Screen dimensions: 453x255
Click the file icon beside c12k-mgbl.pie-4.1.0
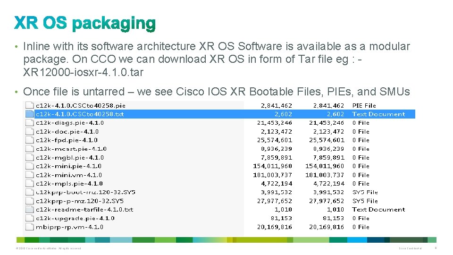click(29, 157)
